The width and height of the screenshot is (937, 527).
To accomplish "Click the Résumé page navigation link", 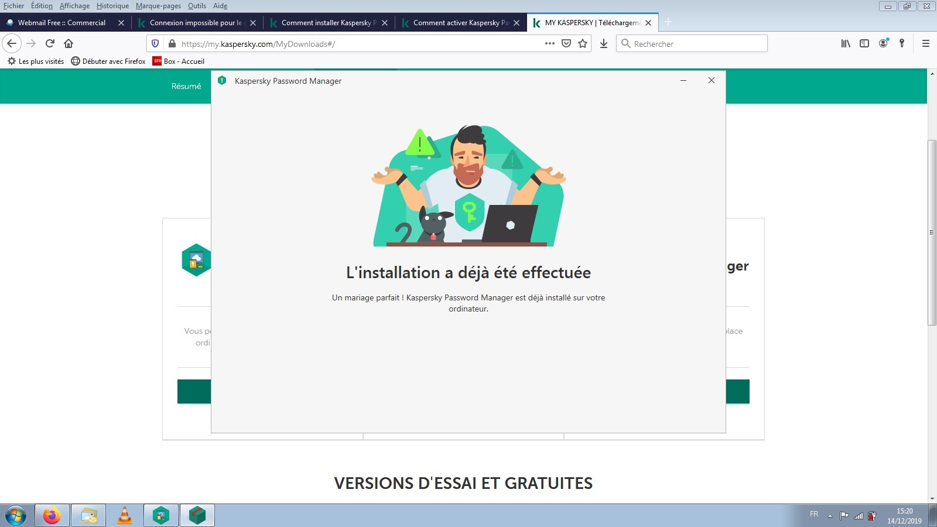I will click(x=186, y=86).
